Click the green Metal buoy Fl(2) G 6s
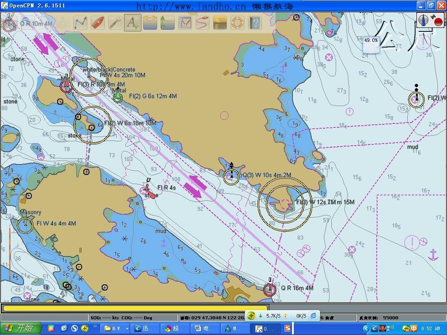This screenshot has width=447, height=335. coord(118,97)
